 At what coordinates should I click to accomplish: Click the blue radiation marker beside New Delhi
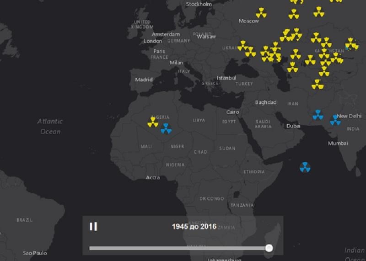tap(335, 120)
